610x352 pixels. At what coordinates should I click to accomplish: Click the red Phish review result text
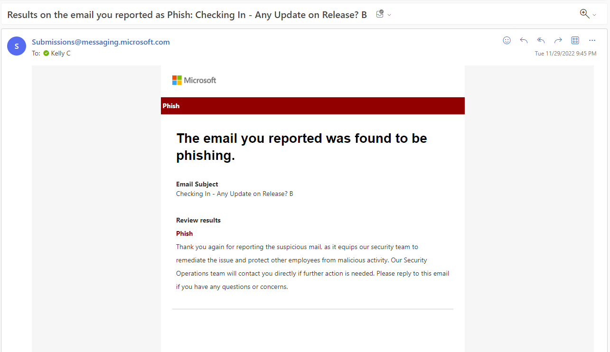tap(184, 233)
